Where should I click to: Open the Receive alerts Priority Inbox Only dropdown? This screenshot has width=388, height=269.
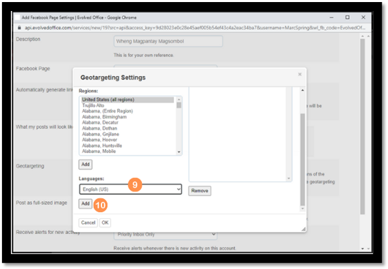165,234
